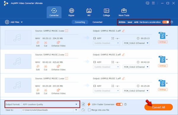This screenshot has height=115, width=178.
Task: Show the Converted list tab
Action: [97, 22]
